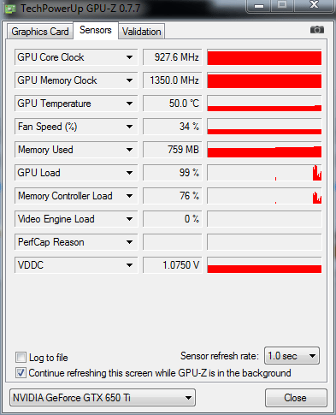The image size is (336, 415).
Task: Click the GPU-Z application icon in title bar
Action: point(10,9)
